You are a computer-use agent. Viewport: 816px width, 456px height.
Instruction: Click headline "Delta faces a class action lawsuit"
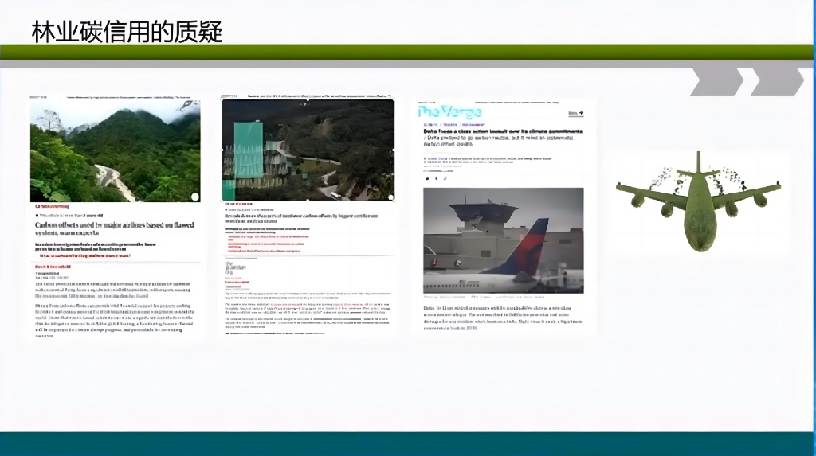click(x=503, y=131)
